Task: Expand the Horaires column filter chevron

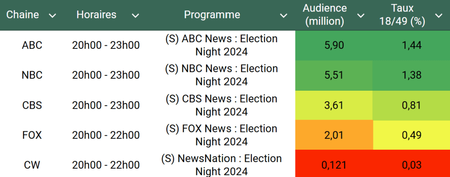Action: point(135,15)
